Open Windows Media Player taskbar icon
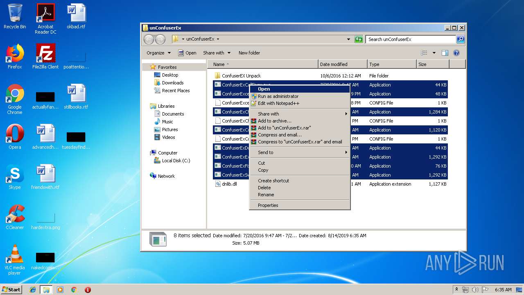 coord(60,290)
